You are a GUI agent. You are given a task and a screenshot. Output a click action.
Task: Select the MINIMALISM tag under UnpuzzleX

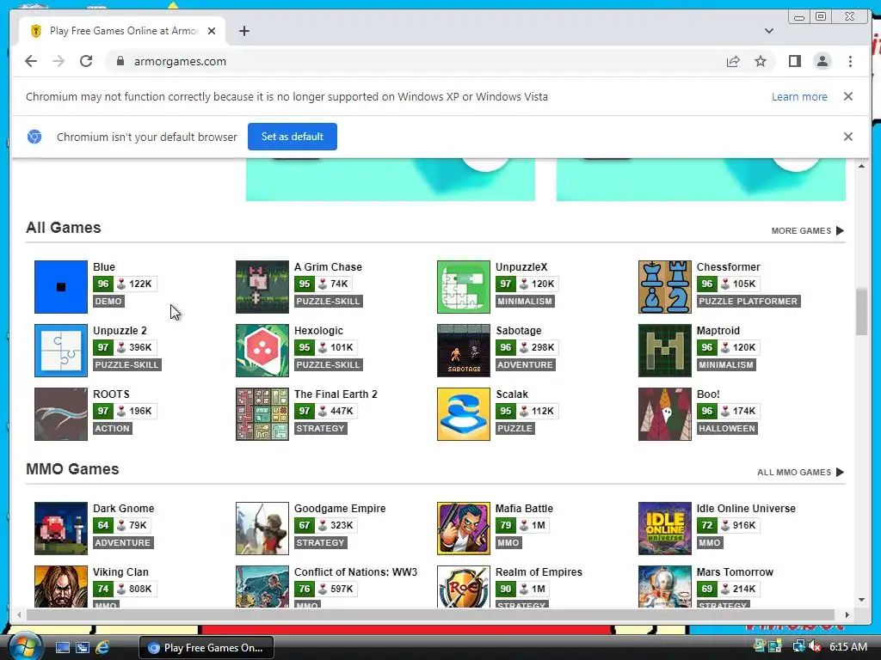525,302
